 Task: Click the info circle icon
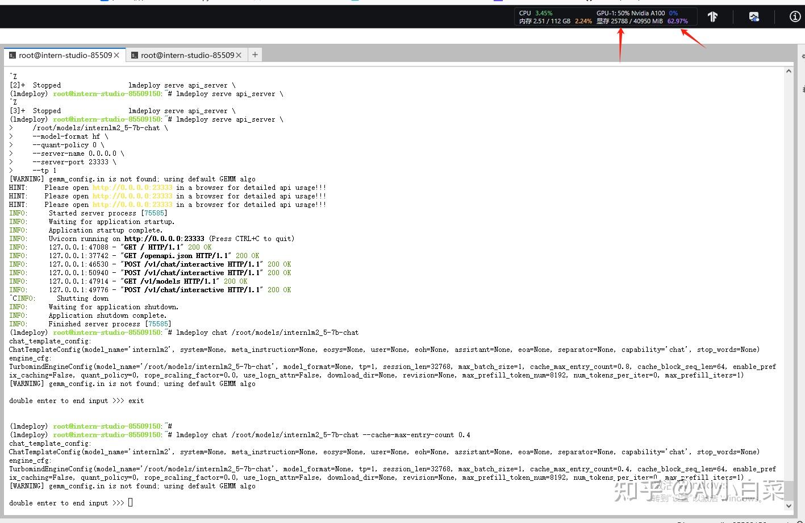pos(795,17)
